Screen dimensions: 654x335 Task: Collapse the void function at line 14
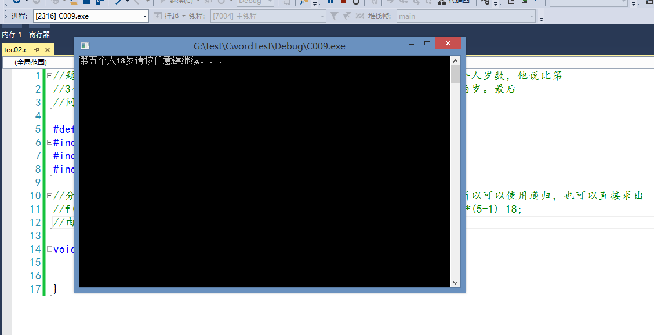[49, 249]
